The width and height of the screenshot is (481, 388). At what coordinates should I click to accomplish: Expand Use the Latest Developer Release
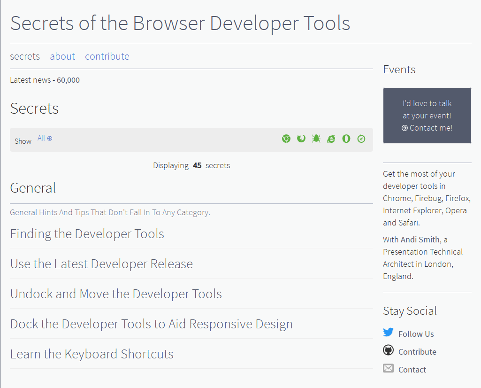(x=101, y=264)
